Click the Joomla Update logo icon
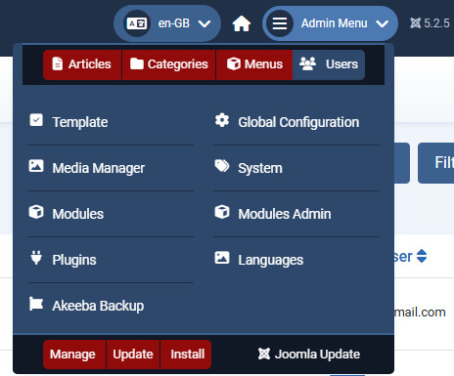The height and width of the screenshot is (376, 454). pos(264,354)
